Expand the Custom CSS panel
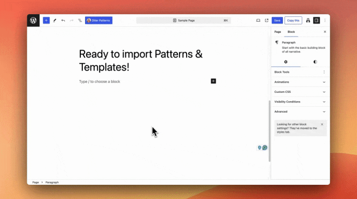 300,92
